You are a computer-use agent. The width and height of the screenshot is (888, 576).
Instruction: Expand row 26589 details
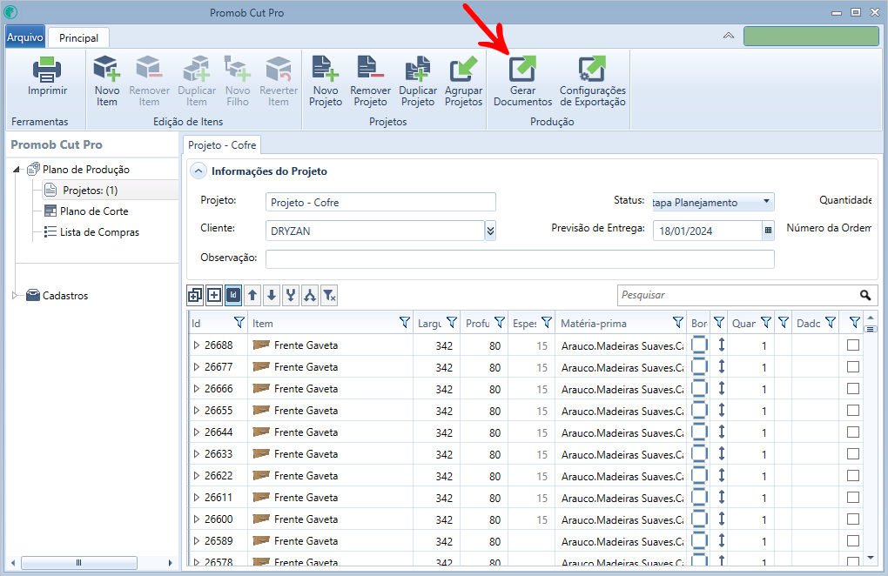click(x=197, y=541)
